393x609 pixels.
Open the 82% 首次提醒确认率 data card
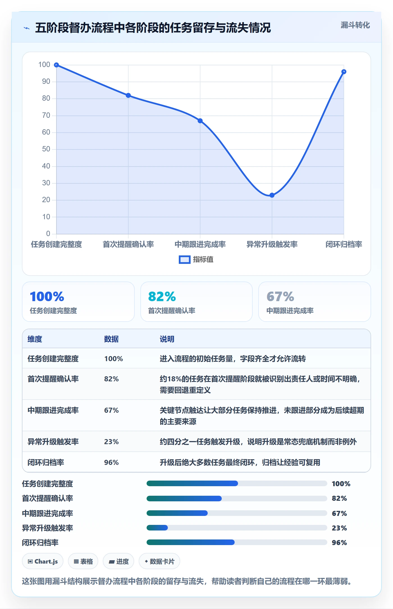(x=196, y=302)
